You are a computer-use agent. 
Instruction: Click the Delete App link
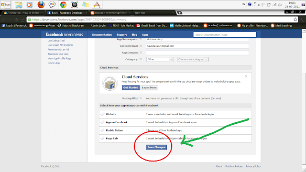tap(54, 63)
